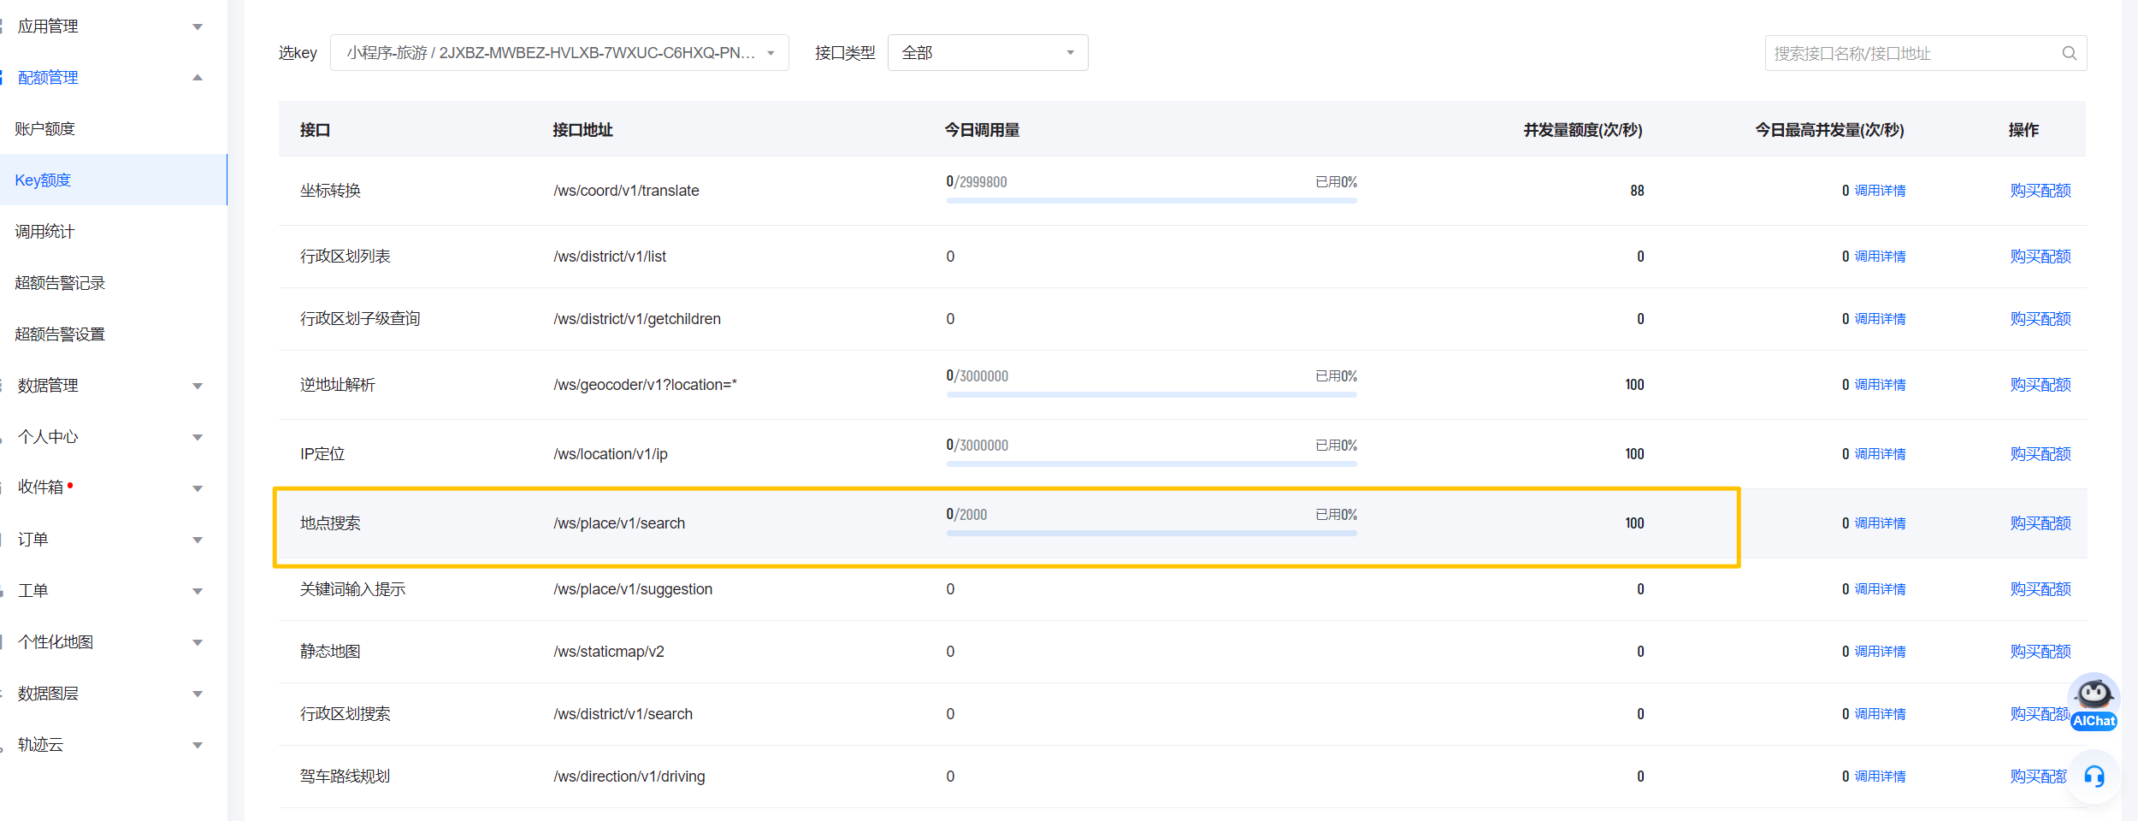
Task: Click the headset customer support icon
Action: click(x=2094, y=776)
